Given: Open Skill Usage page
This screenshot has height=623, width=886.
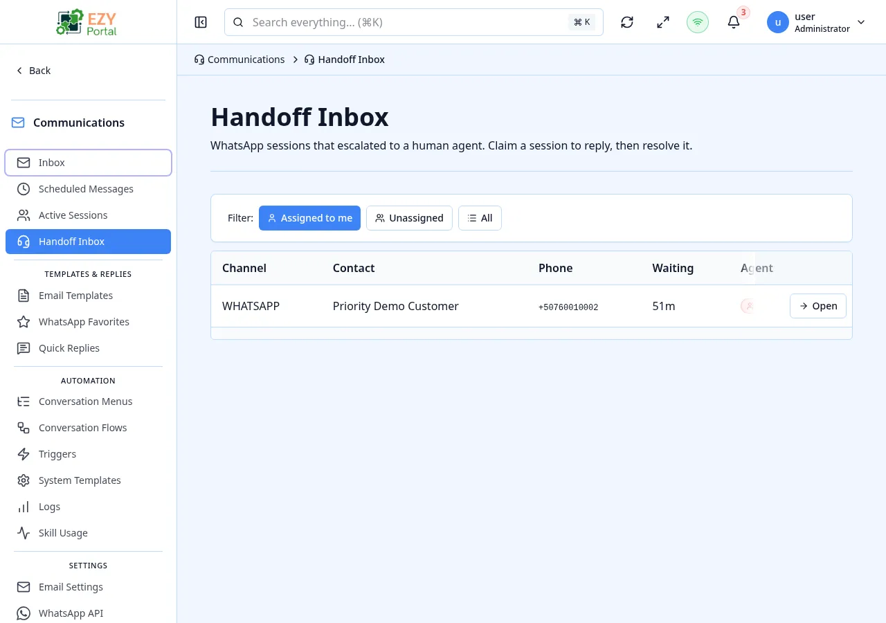Looking at the screenshot, I should click(x=88, y=533).
